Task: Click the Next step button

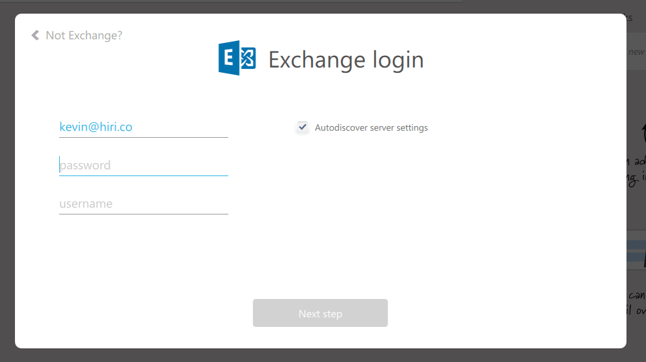Action: [x=320, y=313]
